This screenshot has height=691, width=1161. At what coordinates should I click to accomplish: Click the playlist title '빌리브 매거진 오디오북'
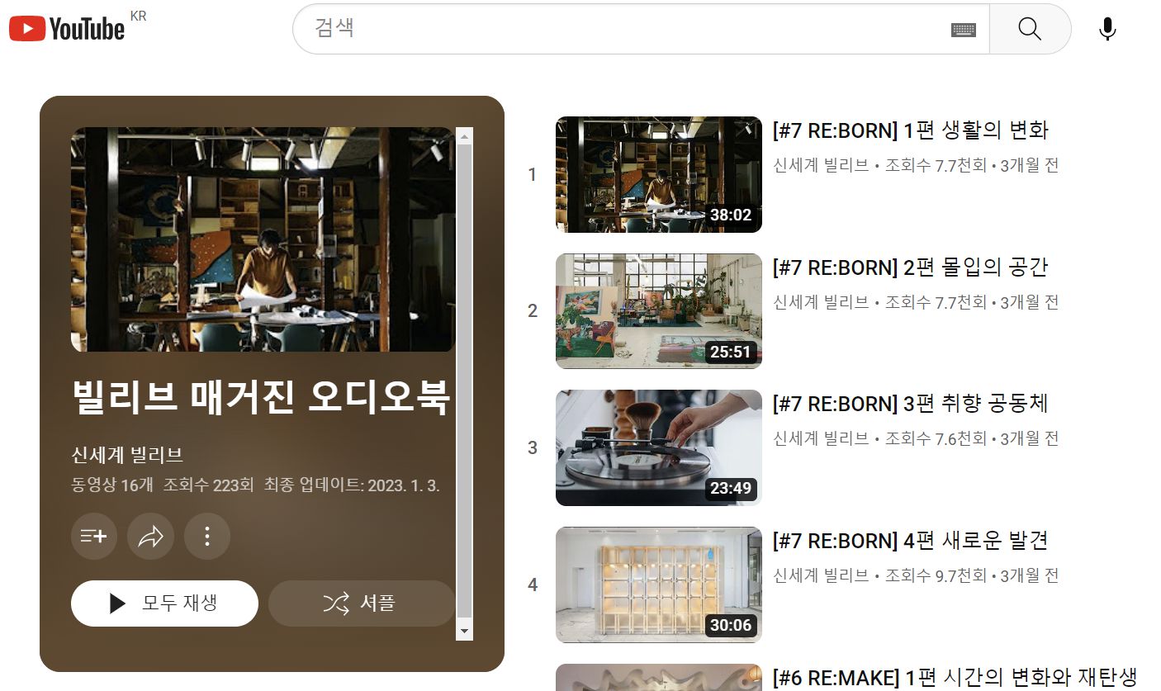(x=261, y=398)
